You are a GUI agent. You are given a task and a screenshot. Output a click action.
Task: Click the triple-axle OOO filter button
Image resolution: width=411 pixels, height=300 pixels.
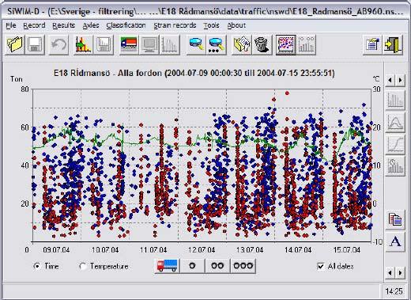(243, 266)
